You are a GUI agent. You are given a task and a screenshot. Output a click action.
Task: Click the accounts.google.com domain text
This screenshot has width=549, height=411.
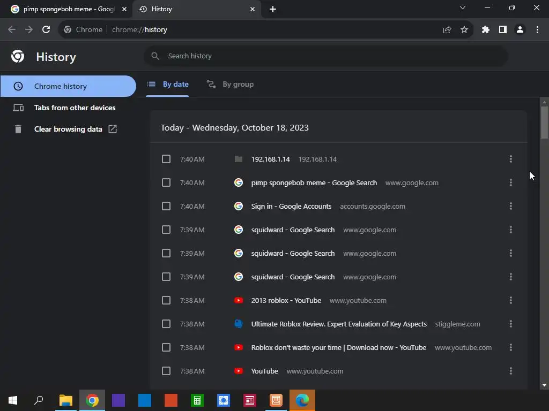(373, 207)
